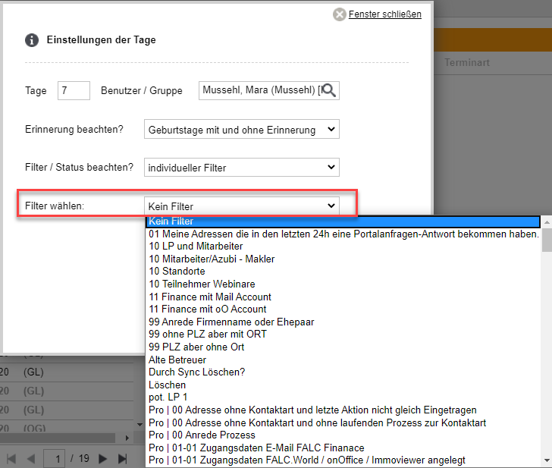Jump to the first page icon
Screen dimensions: 552x468
tap(12, 458)
